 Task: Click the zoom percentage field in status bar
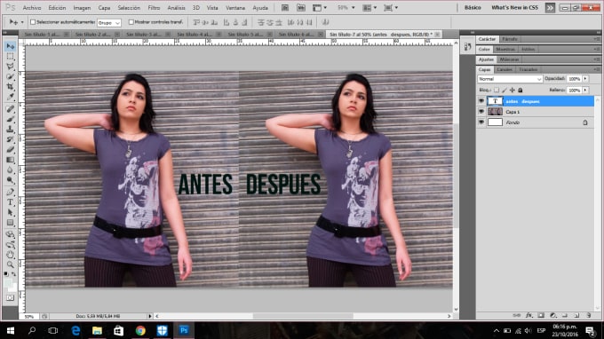pyautogui.click(x=29, y=316)
